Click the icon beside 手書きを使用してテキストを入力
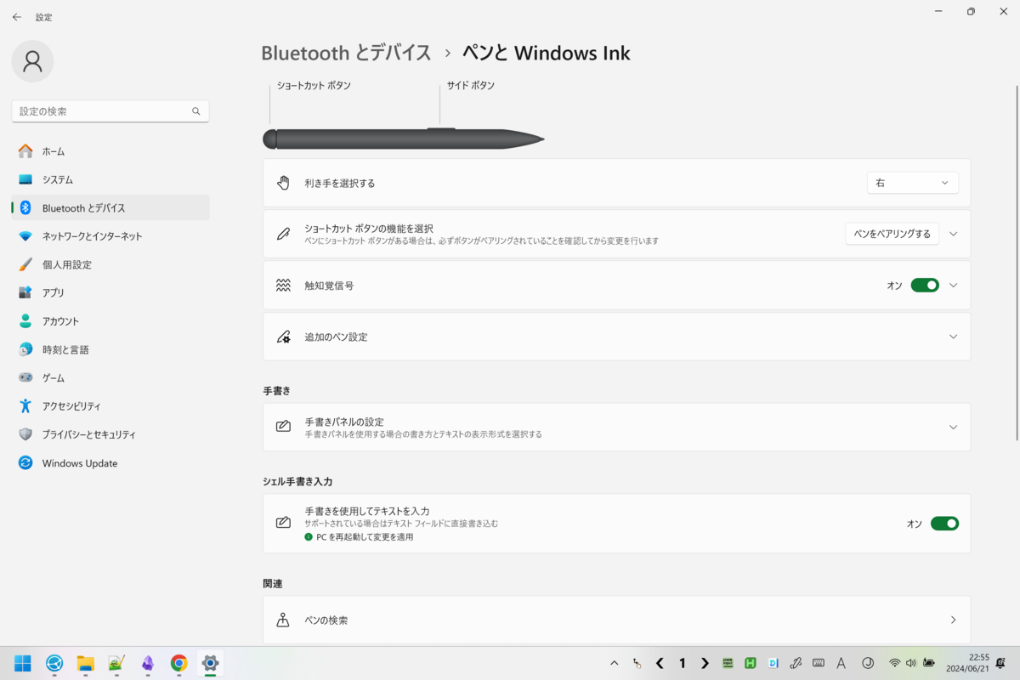1020x680 pixels. point(284,523)
